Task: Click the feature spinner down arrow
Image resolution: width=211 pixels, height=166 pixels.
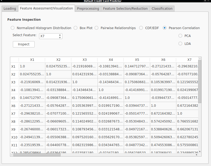Action: [x=60, y=38]
